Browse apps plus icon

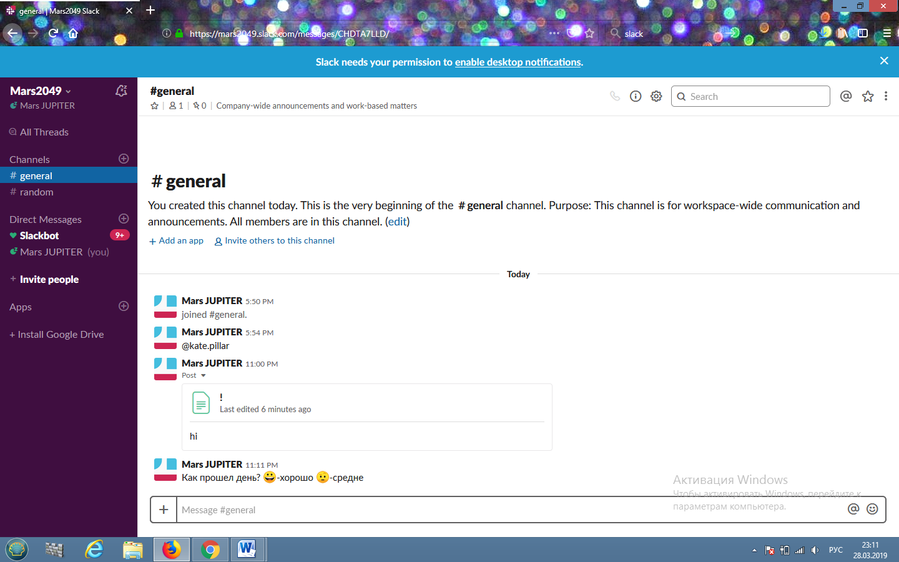click(x=124, y=306)
